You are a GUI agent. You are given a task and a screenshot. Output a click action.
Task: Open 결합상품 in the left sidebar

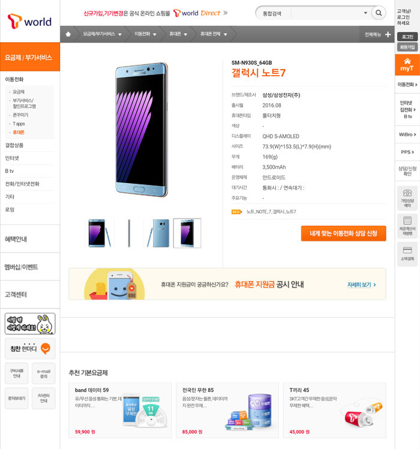tap(14, 145)
